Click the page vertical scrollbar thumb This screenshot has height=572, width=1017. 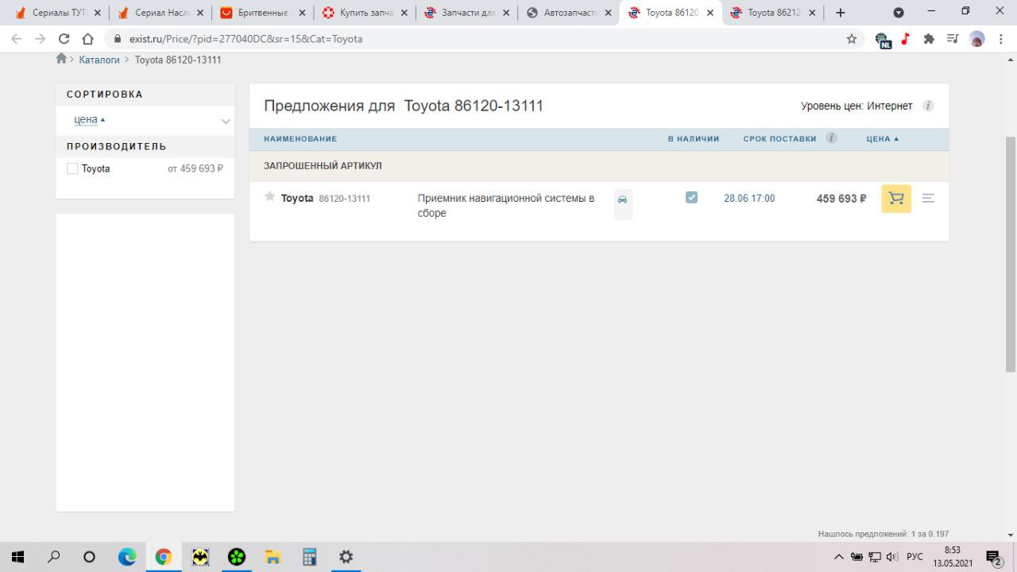tap(1011, 254)
